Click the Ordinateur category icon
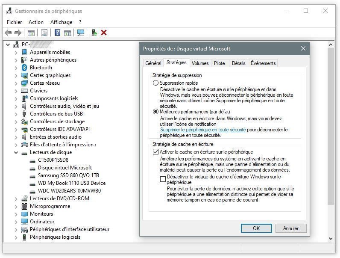Image resolution: width=340 pixels, height=258 pixels. point(24,222)
